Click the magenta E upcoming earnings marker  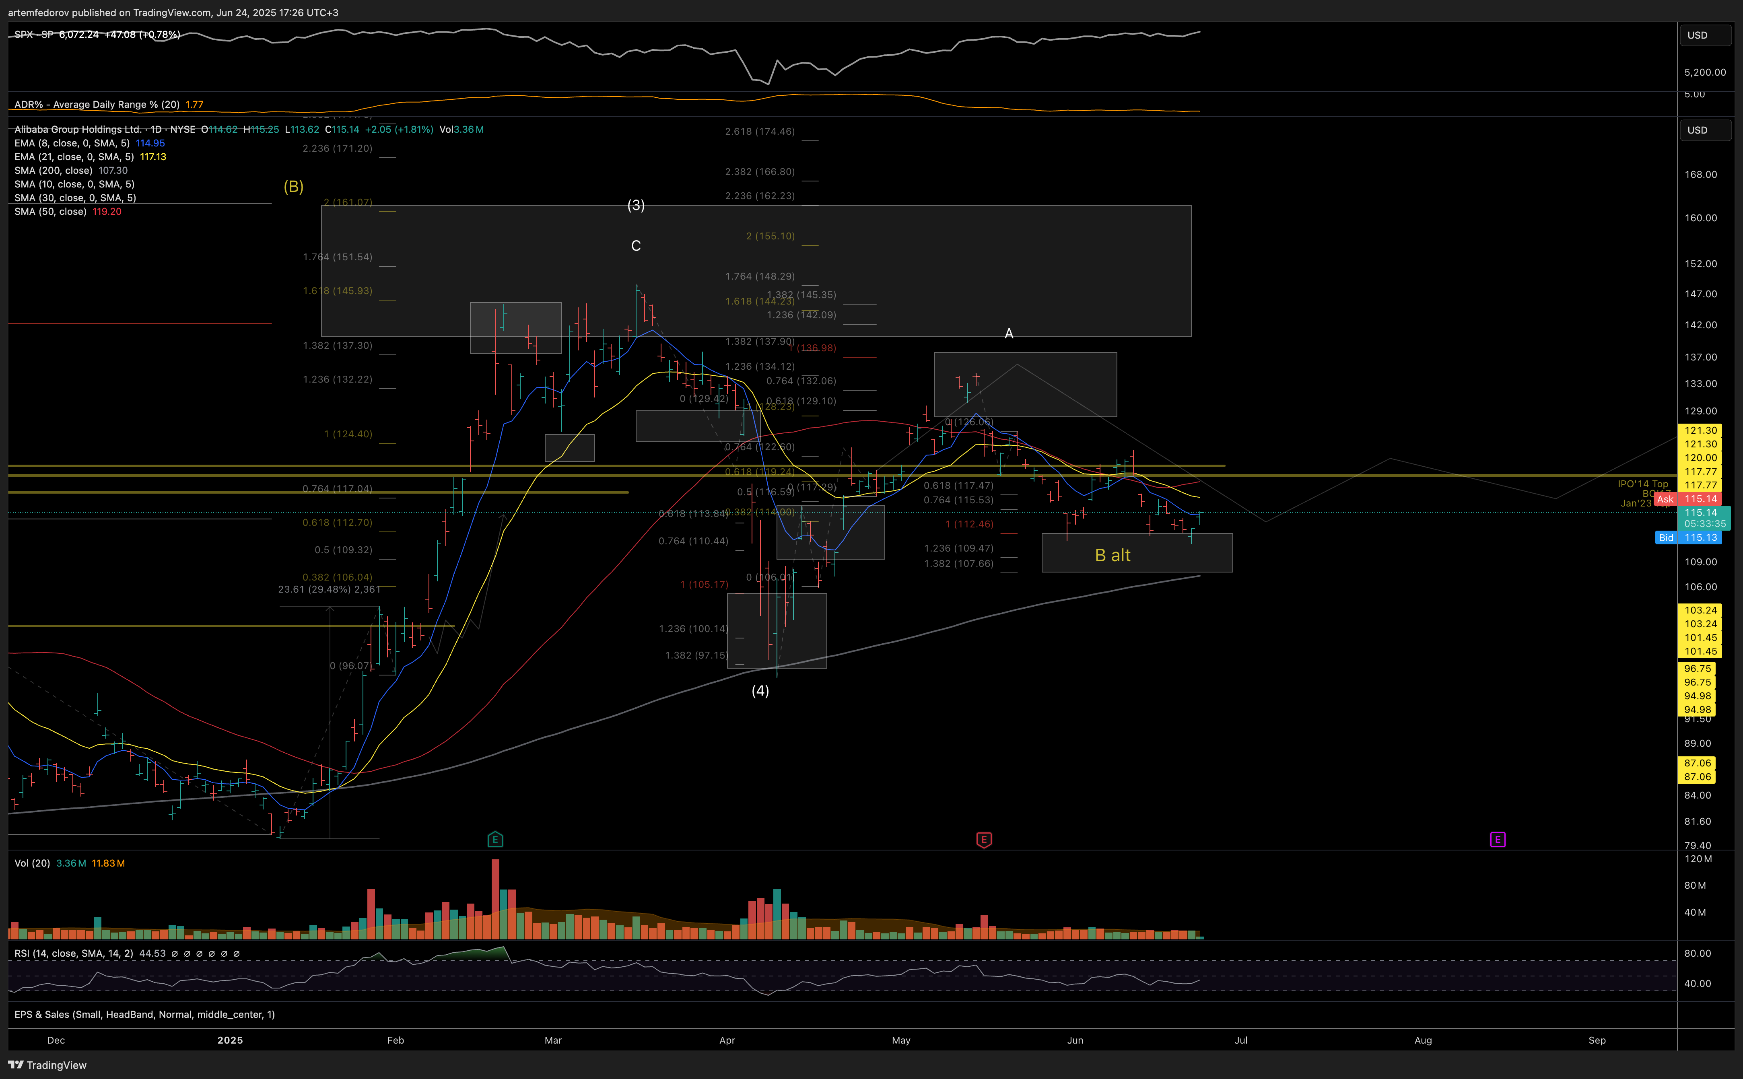tap(1498, 839)
